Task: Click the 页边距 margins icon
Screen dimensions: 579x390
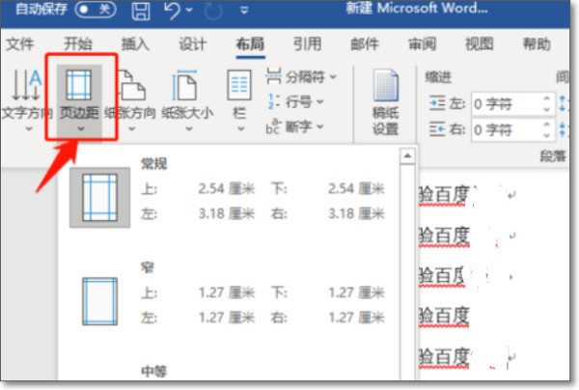Action: [79, 85]
